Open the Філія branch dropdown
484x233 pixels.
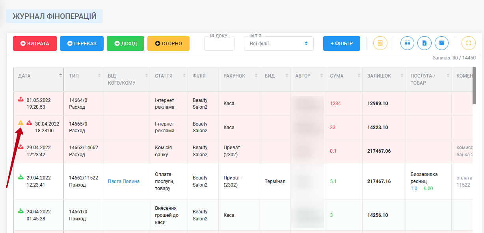[279, 43]
